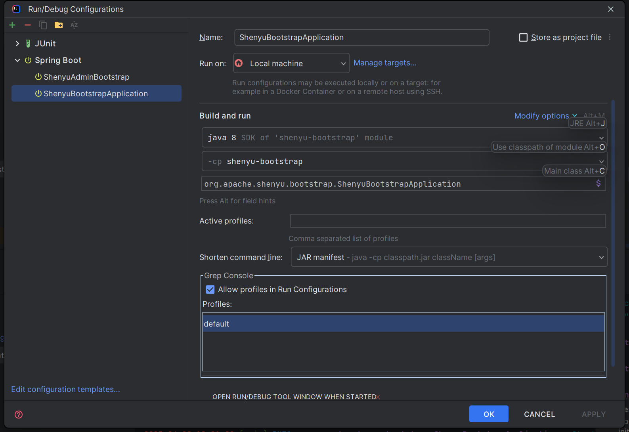The height and width of the screenshot is (432, 629).
Task: Remove the Open Run/Debug Tool Window option tag
Action: [378, 397]
